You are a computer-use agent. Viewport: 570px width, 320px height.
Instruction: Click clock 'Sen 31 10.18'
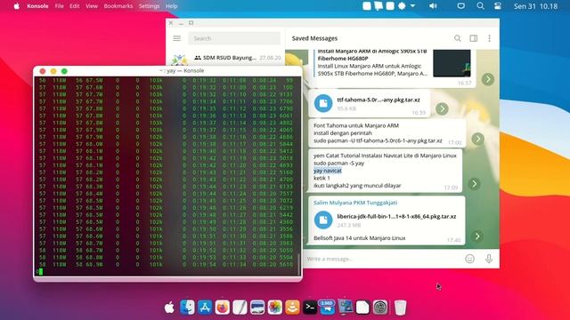tap(535, 6)
